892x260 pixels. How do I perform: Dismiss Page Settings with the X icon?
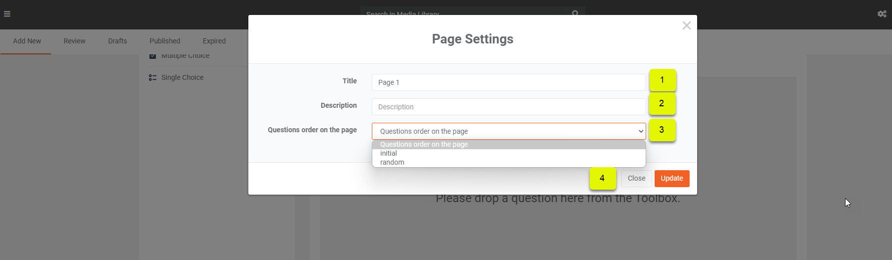pyautogui.click(x=687, y=25)
